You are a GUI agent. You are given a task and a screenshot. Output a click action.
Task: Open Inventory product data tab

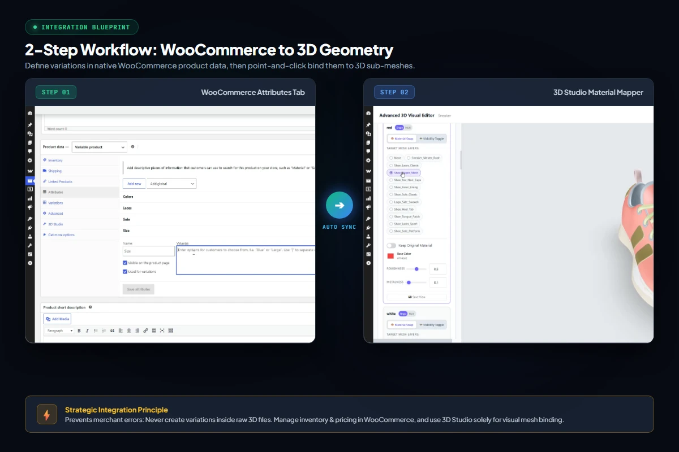tap(80, 160)
